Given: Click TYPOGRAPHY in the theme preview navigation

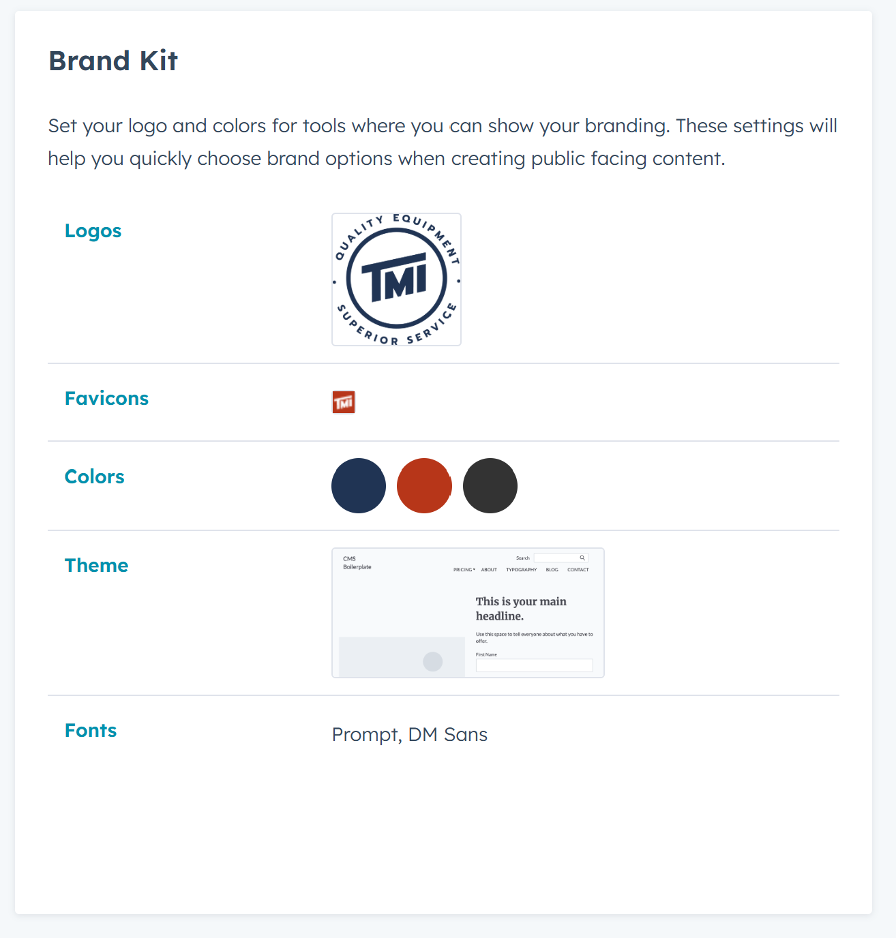Looking at the screenshot, I should pos(521,570).
